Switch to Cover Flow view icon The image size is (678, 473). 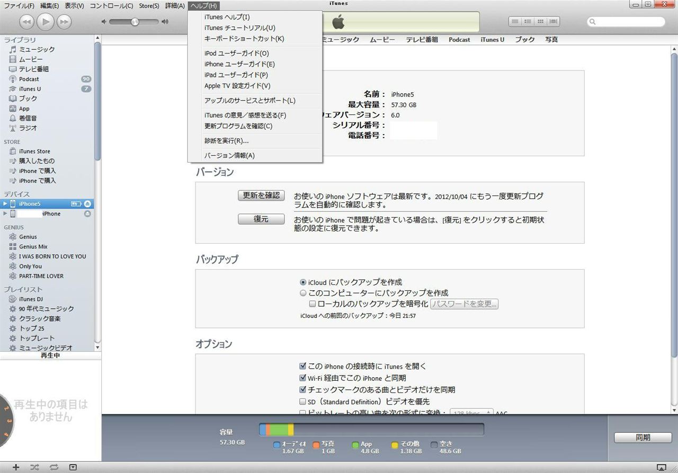[554, 22]
